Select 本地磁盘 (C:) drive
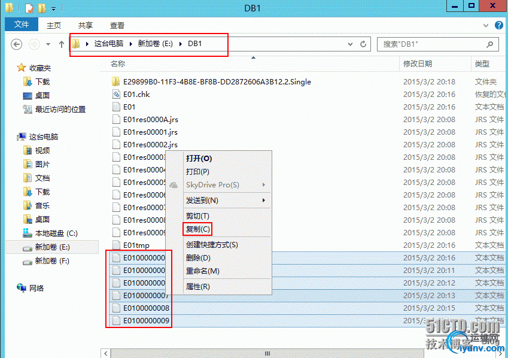The width and height of the screenshot is (508, 358). [56, 233]
